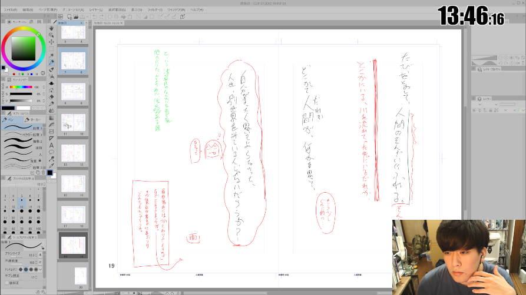Image resolution: width=526 pixels, height=295 pixels.
Task: Select third anti-aliasing option
Action: (31, 269)
